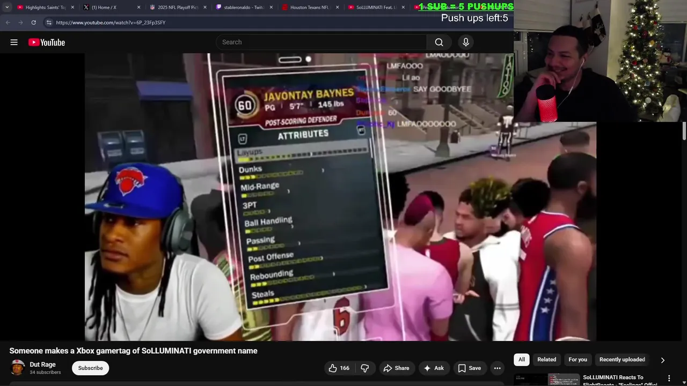
Task: Click the Ask button
Action: [434, 368]
